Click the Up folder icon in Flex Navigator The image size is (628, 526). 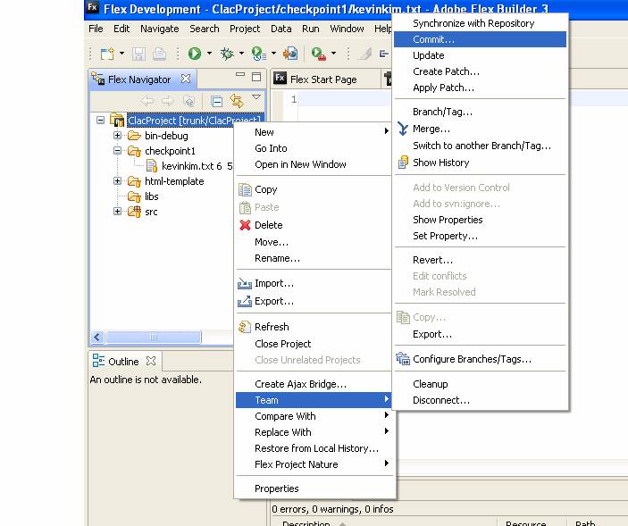189,101
